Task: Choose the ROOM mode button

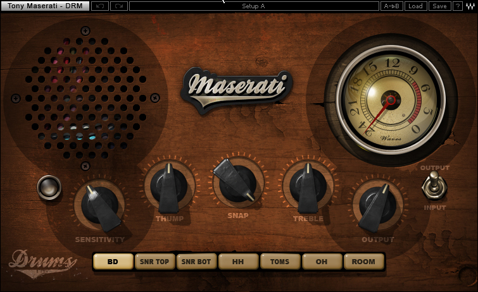Action: (x=363, y=262)
